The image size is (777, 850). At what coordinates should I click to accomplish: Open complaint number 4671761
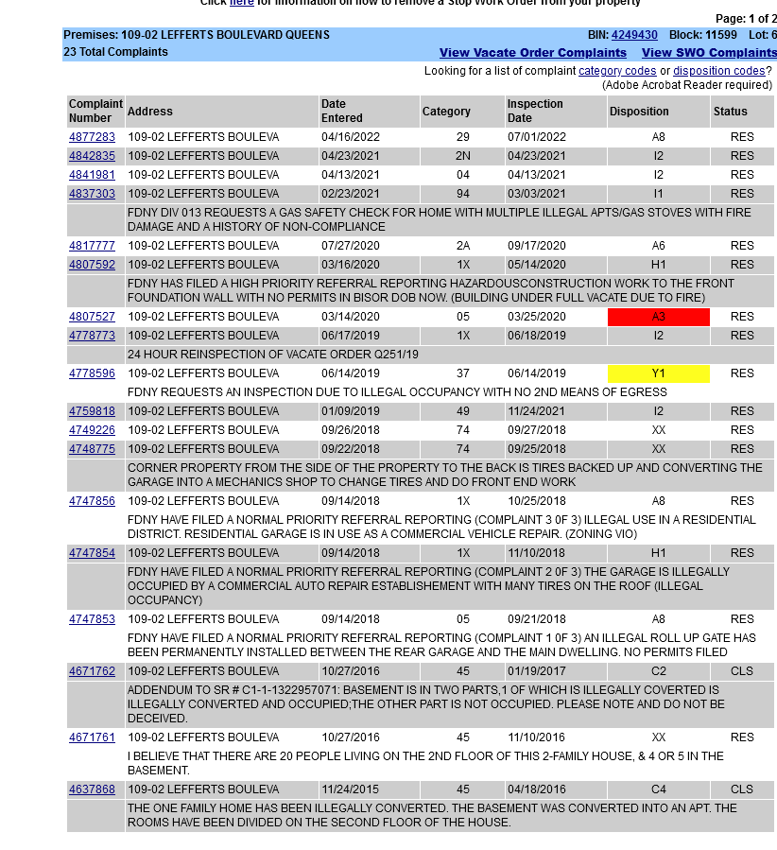tap(92, 738)
